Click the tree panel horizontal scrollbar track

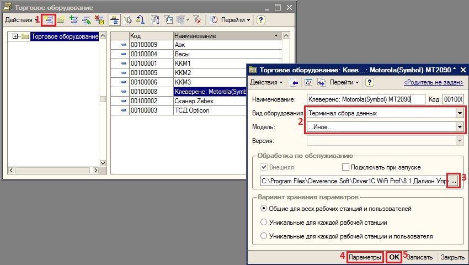click(x=52, y=171)
